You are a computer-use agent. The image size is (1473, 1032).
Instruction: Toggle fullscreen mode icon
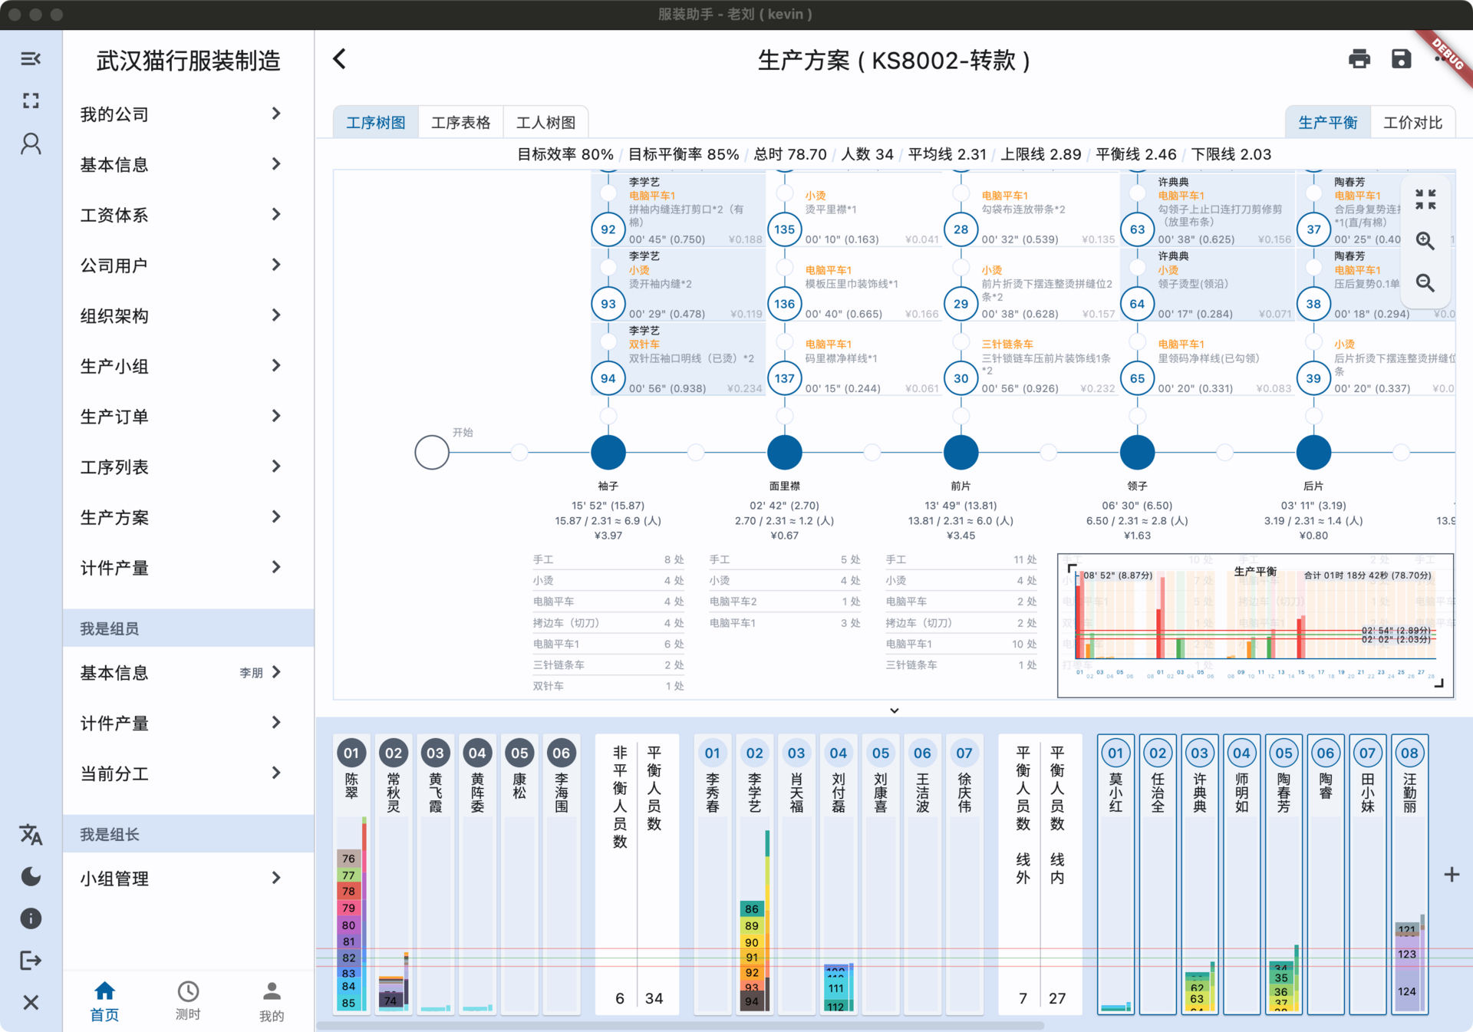(31, 101)
